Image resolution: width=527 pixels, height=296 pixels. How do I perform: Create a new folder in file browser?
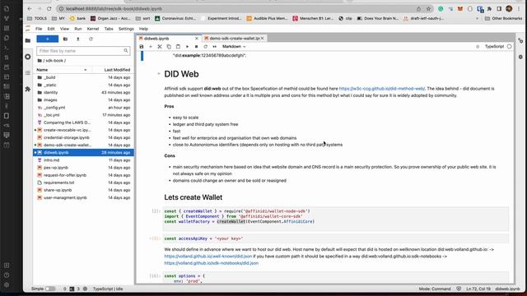click(65, 39)
